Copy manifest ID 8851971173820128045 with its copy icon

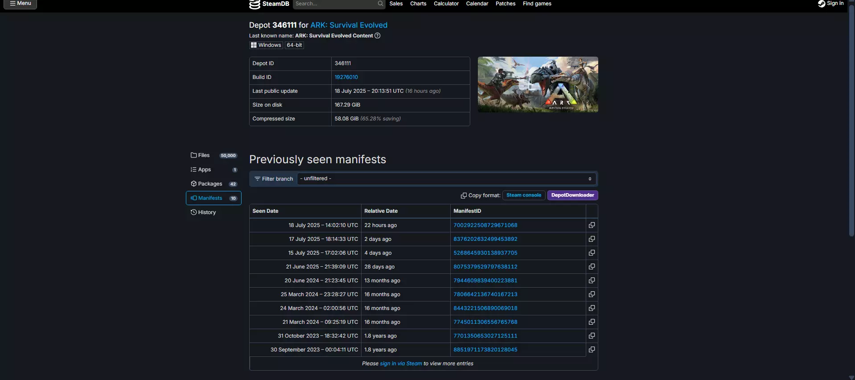click(592, 350)
